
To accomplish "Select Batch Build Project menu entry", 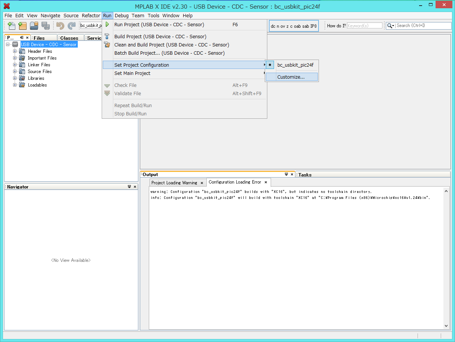I will 169,53.
